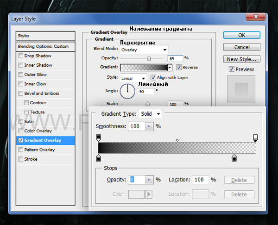Click the opacity midpoint diamond marker
Viewport: 278px width, 225px height.
177,140
